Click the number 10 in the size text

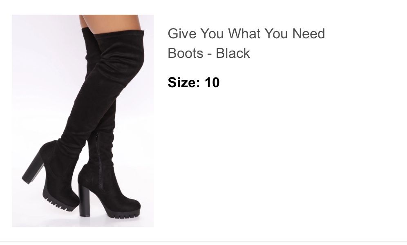212,82
